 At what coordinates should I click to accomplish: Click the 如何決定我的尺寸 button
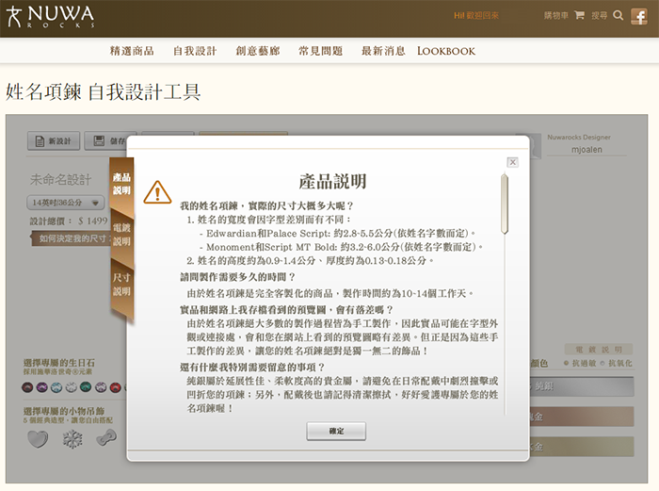pyautogui.click(x=72, y=238)
